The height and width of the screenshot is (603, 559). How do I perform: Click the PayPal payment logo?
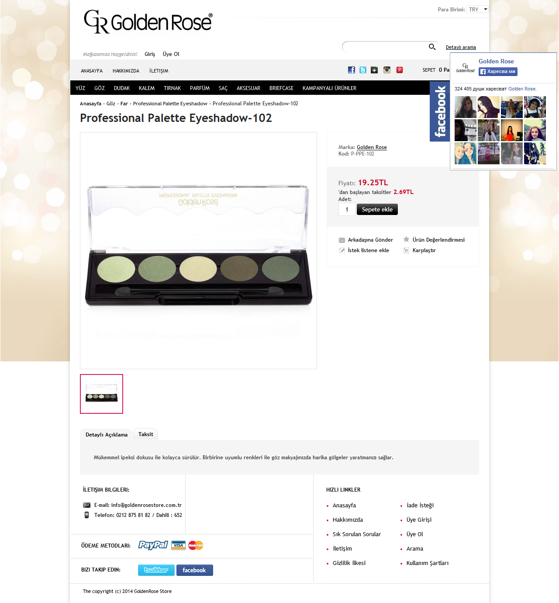pos(153,545)
